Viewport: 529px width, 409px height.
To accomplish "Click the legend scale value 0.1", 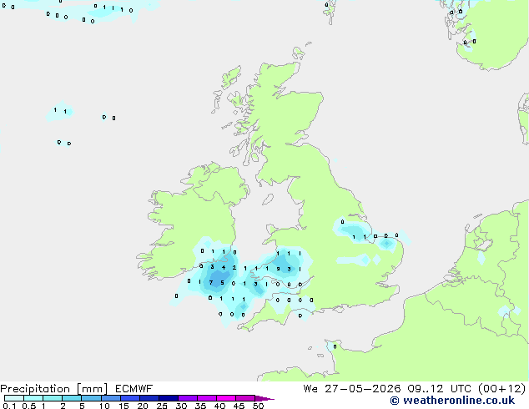I will 9,406.
